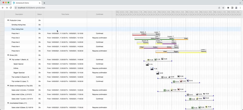Image resolution: width=243 pixels, height=110 pixels.
Task: Collapse Orders not Assigned to a Trip group
Action: pyautogui.click(x=8, y=86)
